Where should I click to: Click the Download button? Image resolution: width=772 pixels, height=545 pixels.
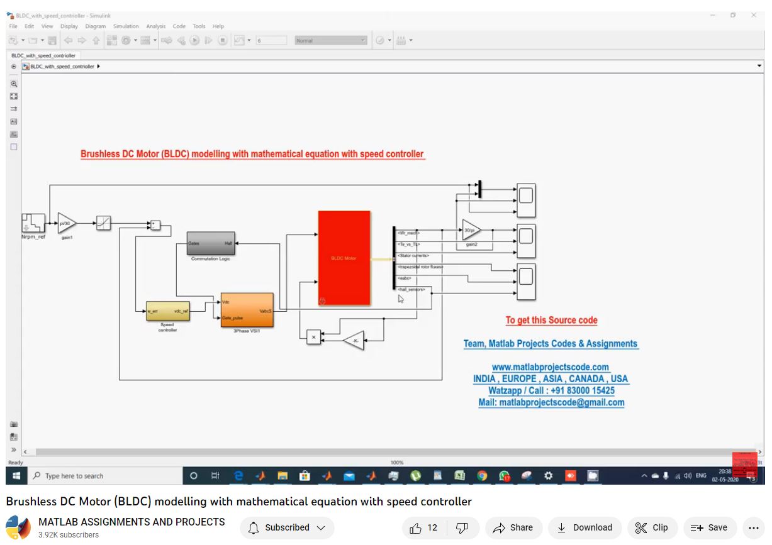pyautogui.click(x=585, y=528)
